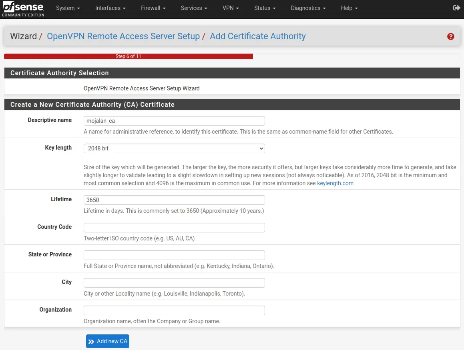
Task: Click the pfSense Community Edition logo
Action: 23,9
